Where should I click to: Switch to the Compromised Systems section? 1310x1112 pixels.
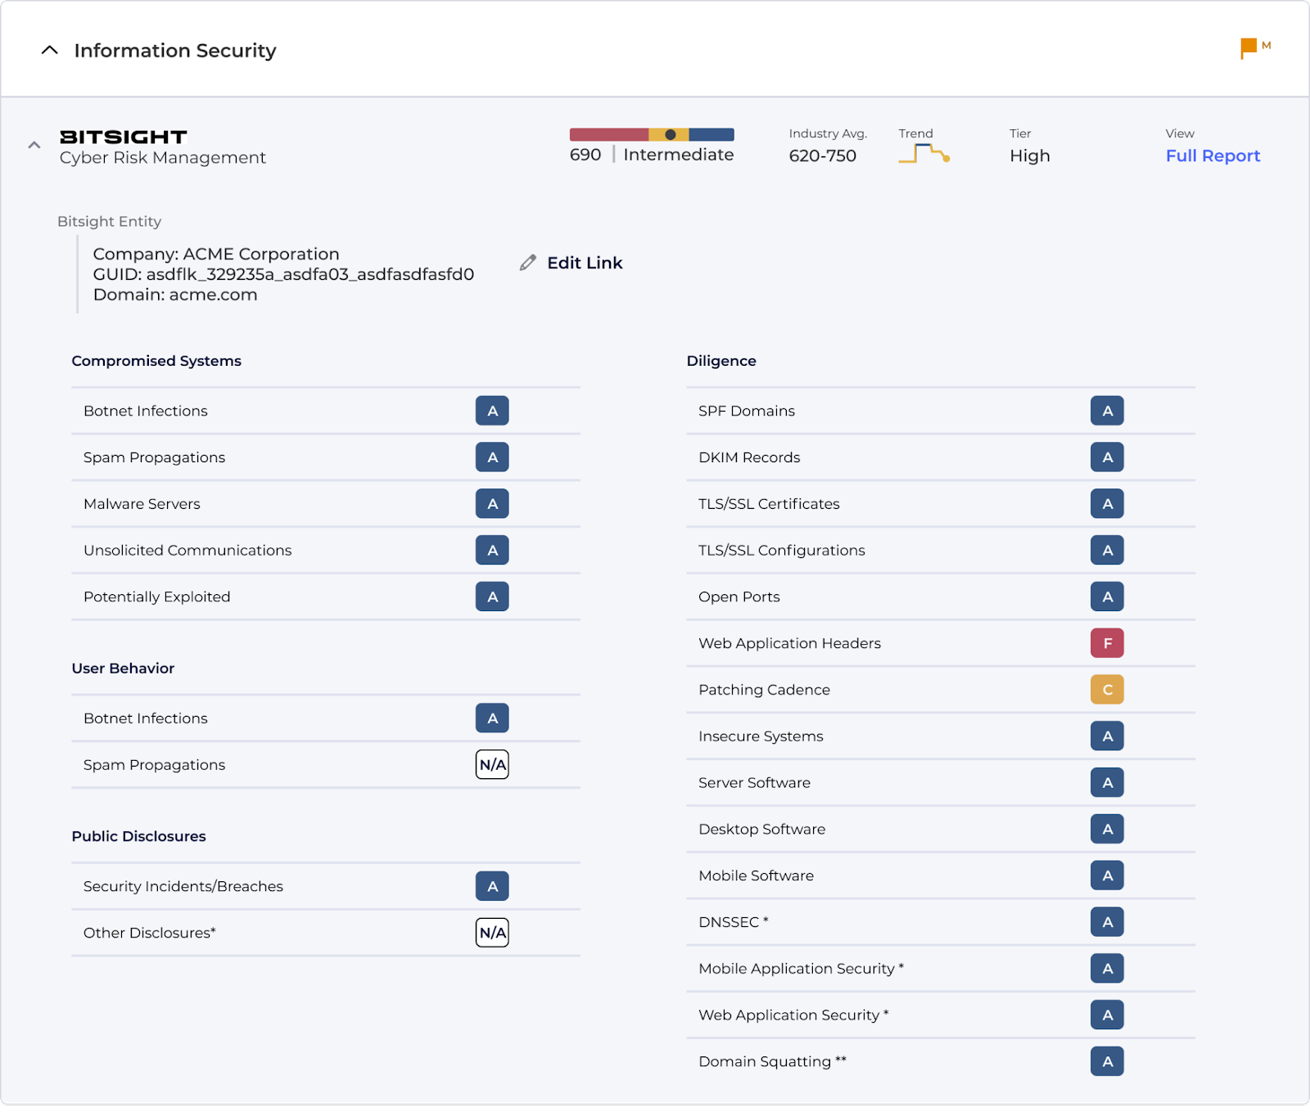coord(156,360)
